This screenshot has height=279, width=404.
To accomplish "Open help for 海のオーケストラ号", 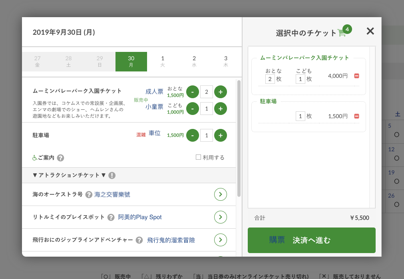I will [89, 195].
